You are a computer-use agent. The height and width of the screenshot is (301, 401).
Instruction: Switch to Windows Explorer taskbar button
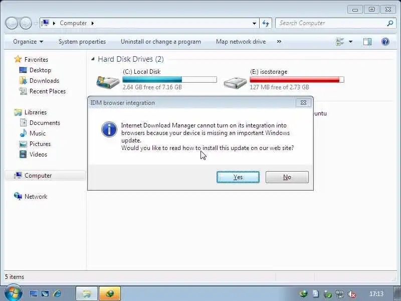tap(87, 293)
